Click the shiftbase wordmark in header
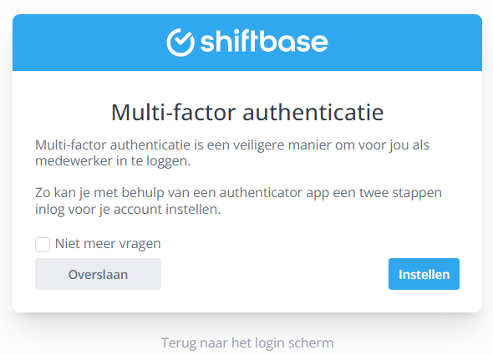This screenshot has width=493, height=355. [264, 42]
